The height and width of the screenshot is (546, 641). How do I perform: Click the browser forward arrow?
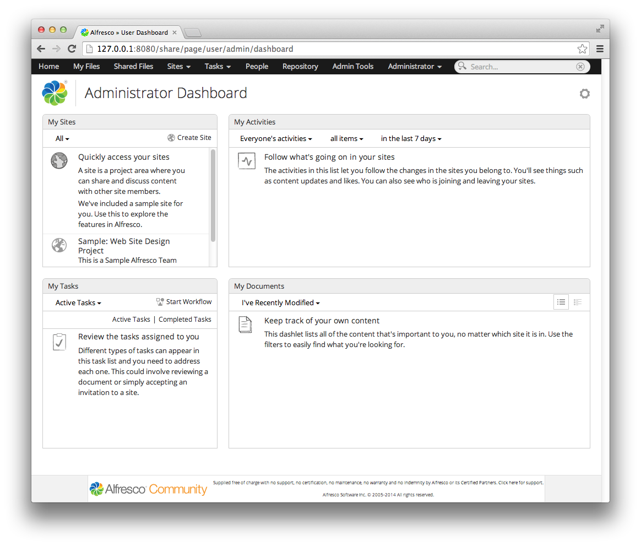pos(56,49)
